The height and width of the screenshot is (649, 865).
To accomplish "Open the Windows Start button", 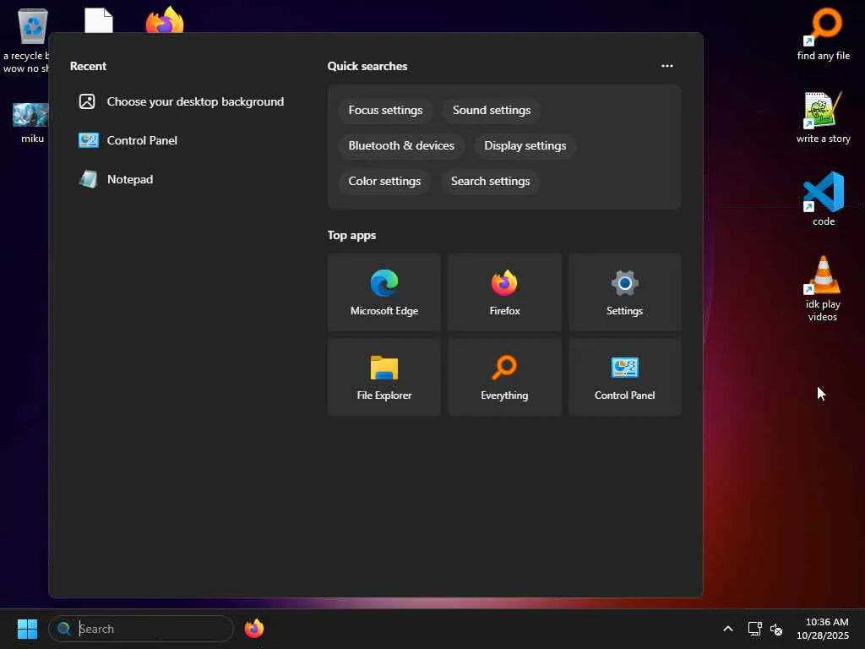I will pos(27,629).
